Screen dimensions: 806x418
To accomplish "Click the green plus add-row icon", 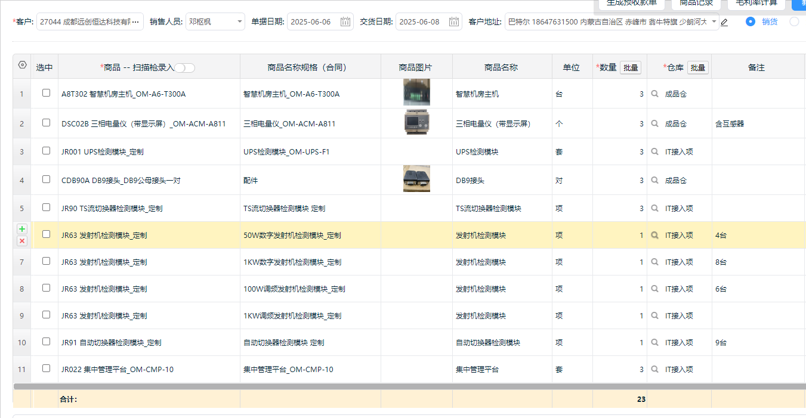I will 22,229.
